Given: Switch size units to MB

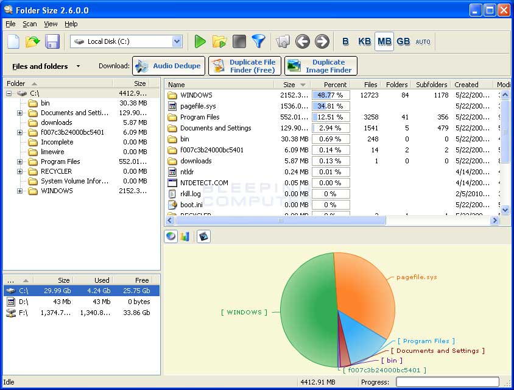Looking at the screenshot, I should 384,41.
